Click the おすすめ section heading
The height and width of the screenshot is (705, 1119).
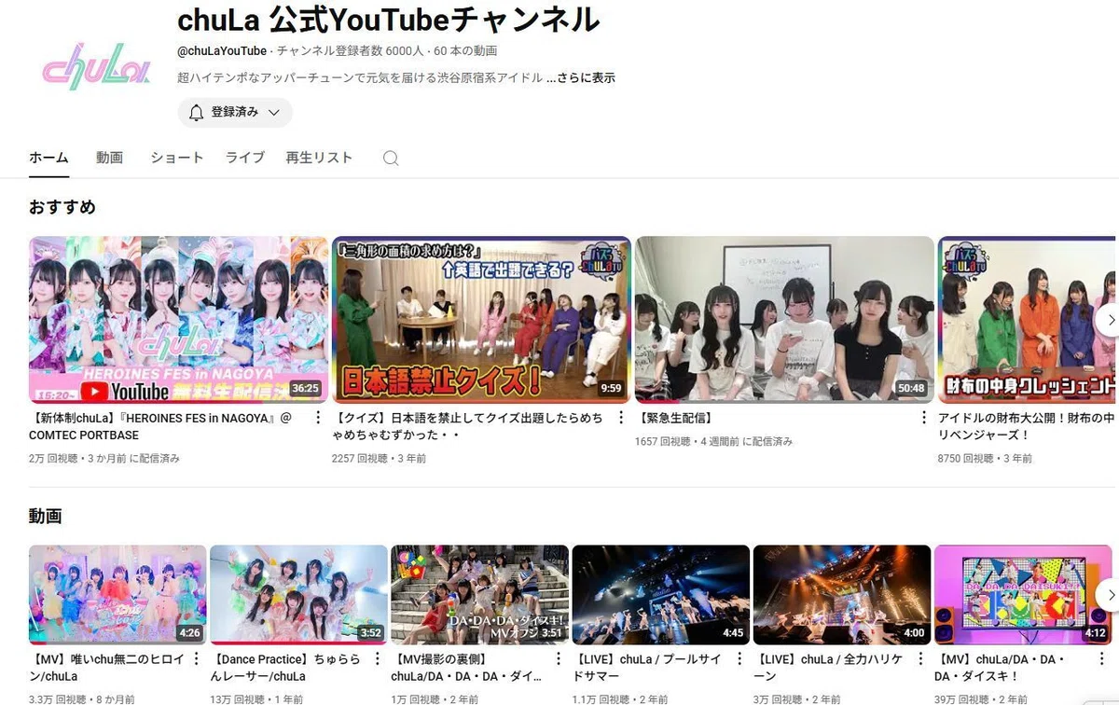(62, 207)
